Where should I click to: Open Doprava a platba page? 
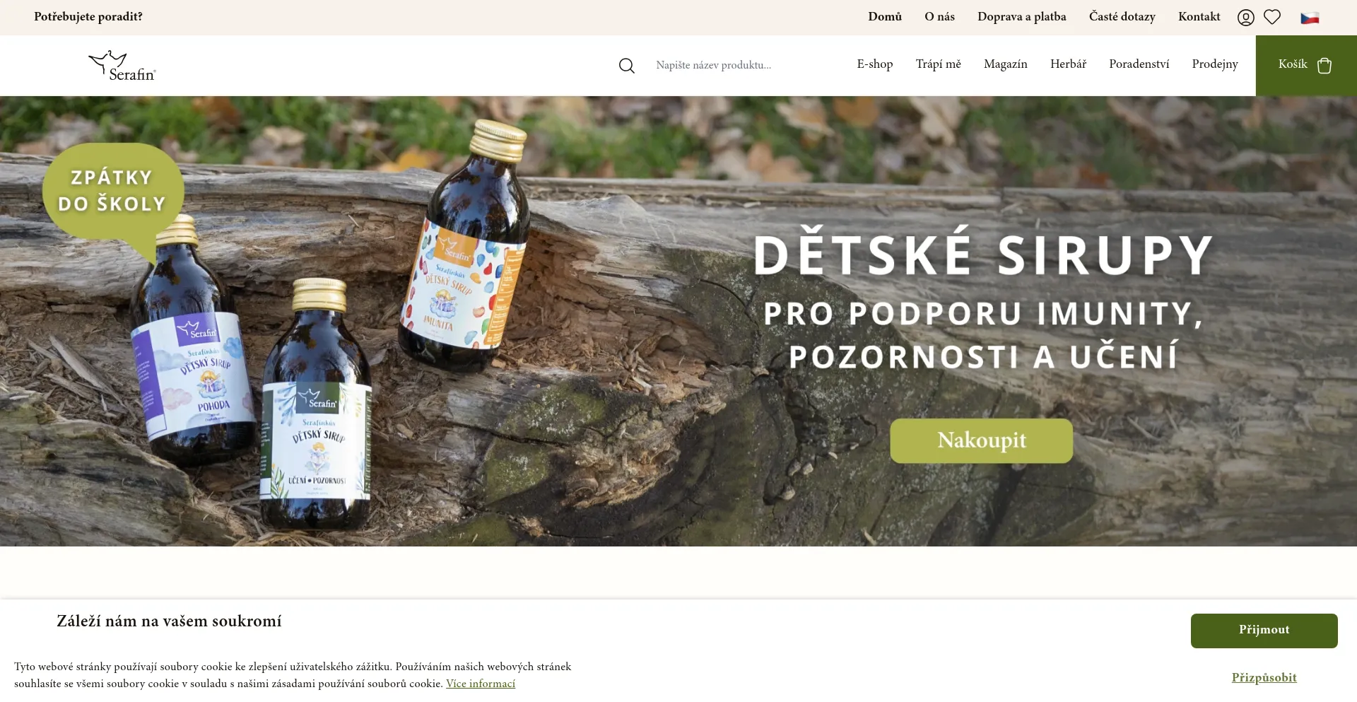coord(1022,17)
